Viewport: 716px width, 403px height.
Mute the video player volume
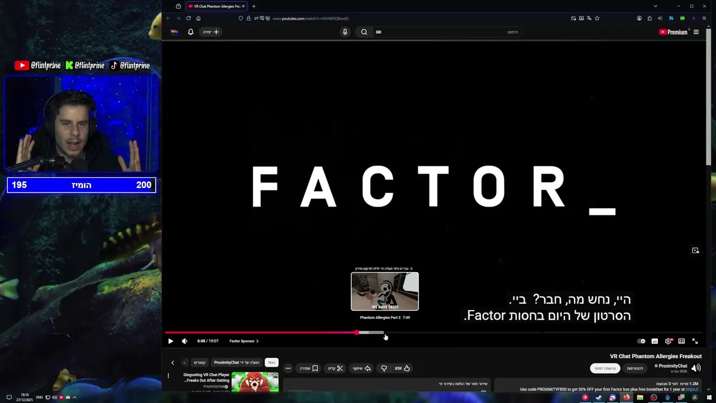pos(185,341)
